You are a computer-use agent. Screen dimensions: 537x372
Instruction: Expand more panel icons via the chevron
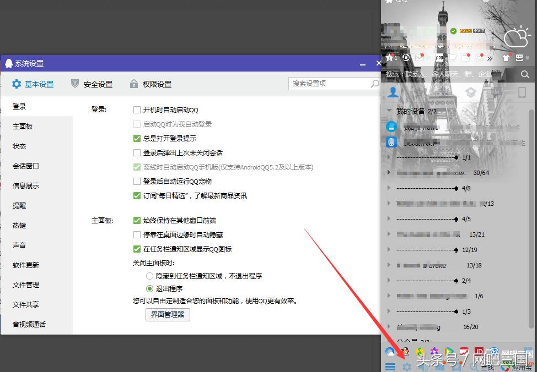click(490, 57)
